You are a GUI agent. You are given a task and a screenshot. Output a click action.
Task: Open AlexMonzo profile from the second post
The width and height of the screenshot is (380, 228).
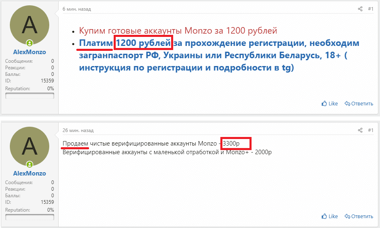pyautogui.click(x=30, y=173)
